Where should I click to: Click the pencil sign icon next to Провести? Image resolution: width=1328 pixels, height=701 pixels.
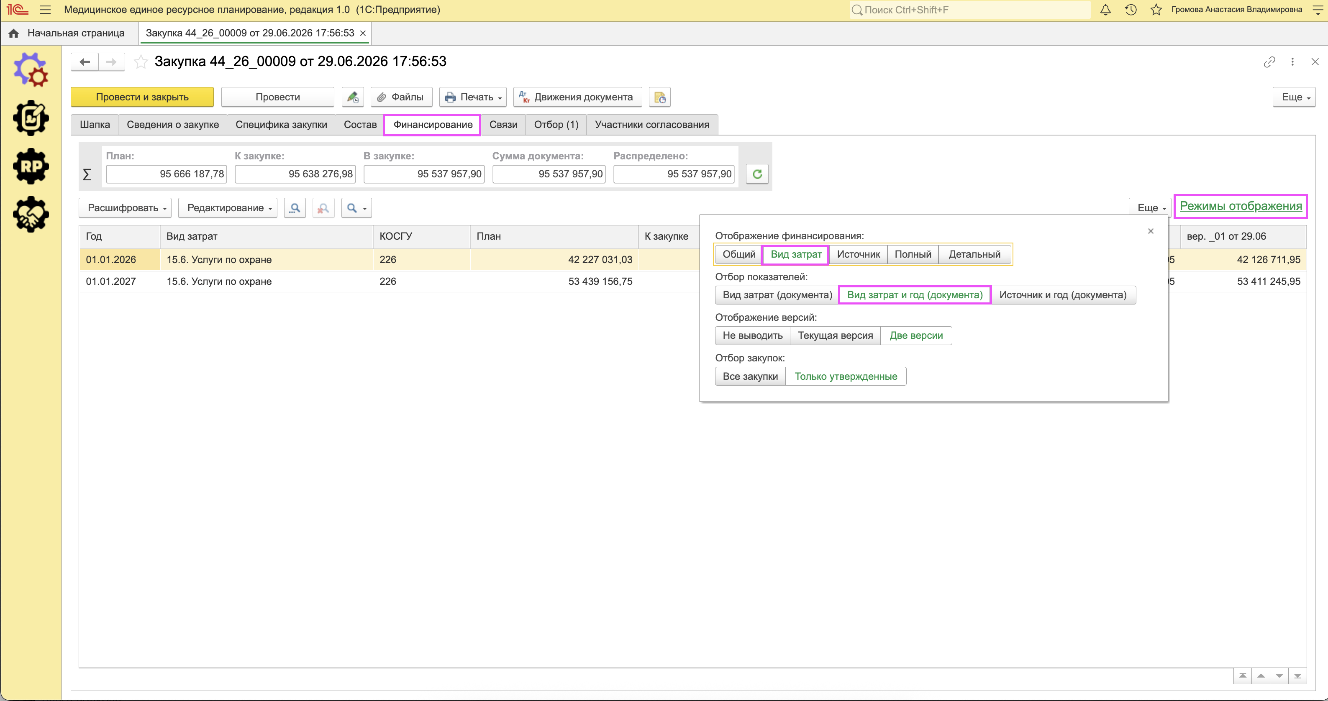pyautogui.click(x=353, y=97)
